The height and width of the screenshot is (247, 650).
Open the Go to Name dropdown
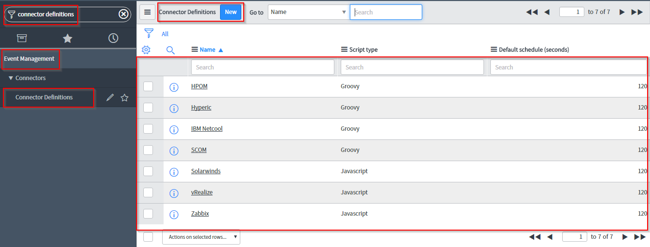pos(308,12)
